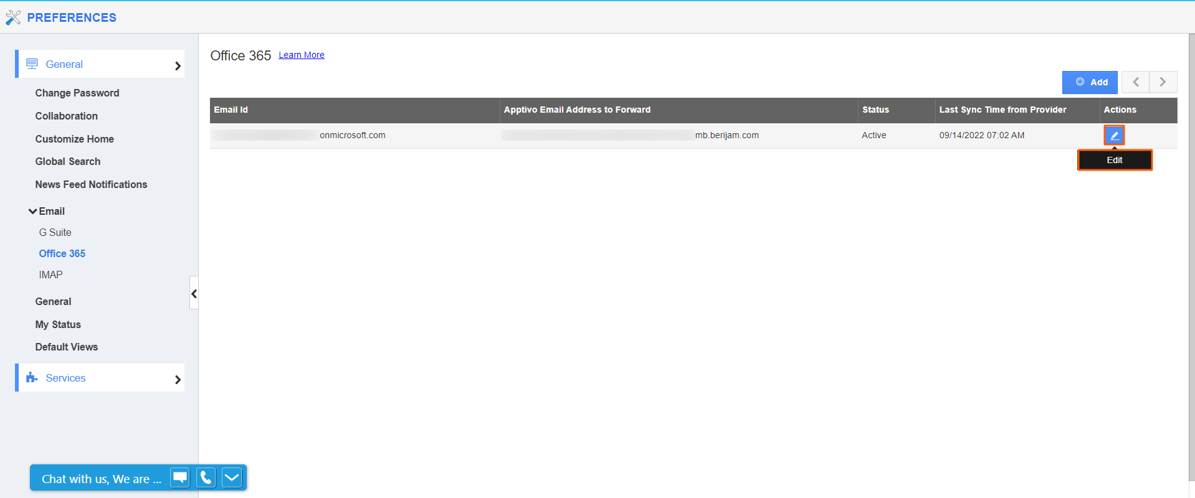Minimize the chat widget with the down chevron
This screenshot has width=1195, height=498.
[232, 477]
